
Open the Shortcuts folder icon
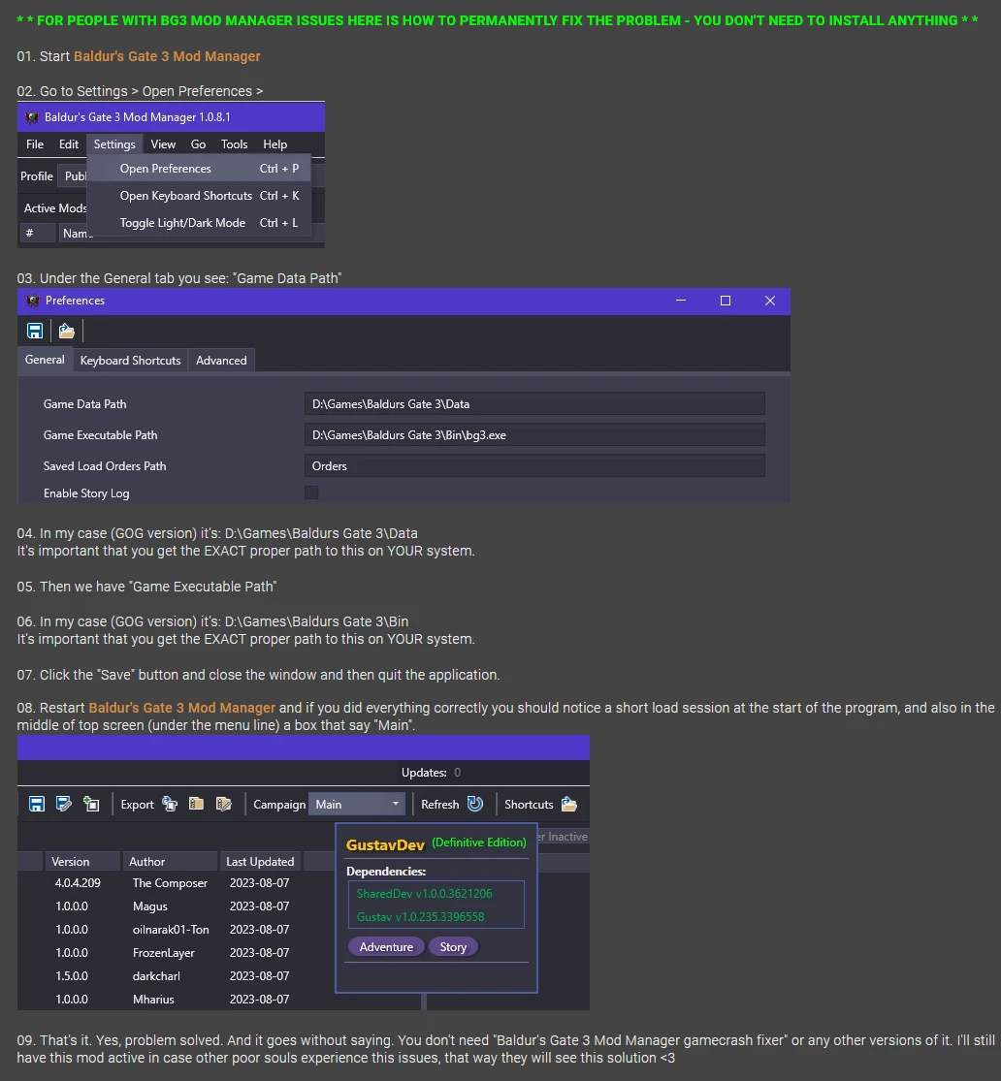pyautogui.click(x=569, y=804)
